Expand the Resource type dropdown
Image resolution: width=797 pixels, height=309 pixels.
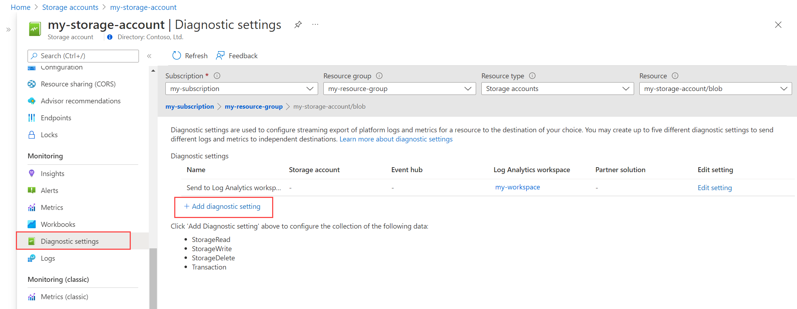(x=557, y=89)
